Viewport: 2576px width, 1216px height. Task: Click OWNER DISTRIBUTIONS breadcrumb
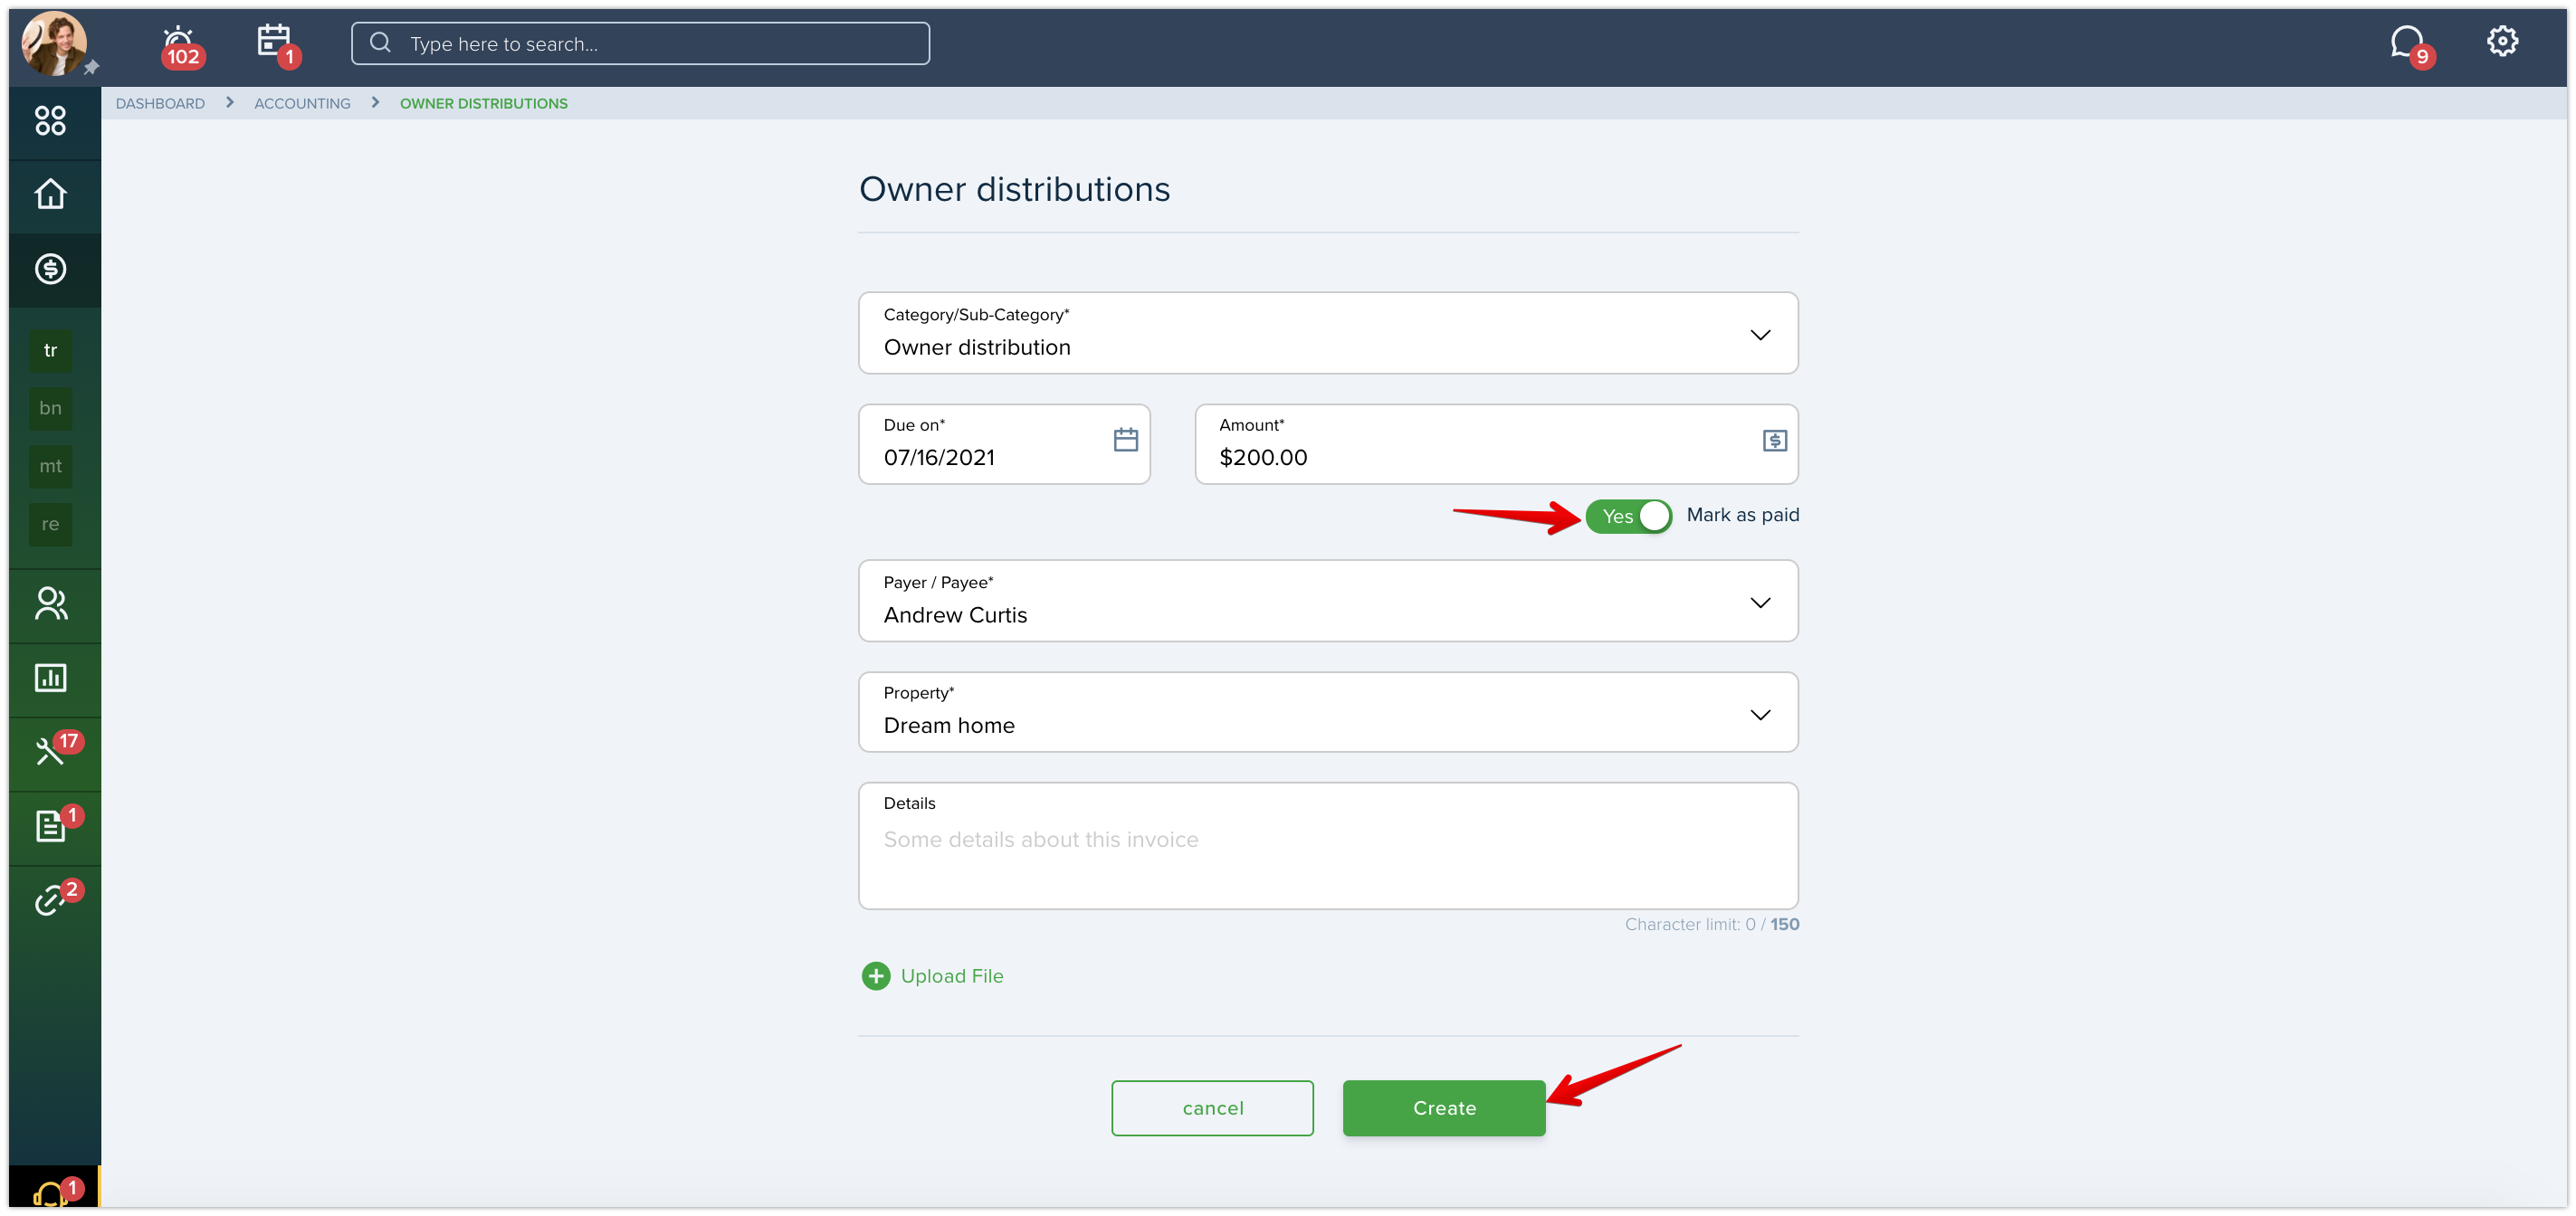[x=484, y=104]
